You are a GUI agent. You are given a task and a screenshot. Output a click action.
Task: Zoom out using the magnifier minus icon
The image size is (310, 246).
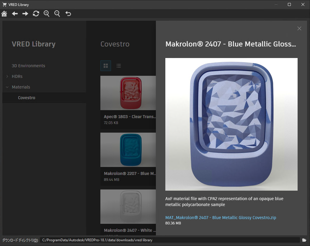57,14
